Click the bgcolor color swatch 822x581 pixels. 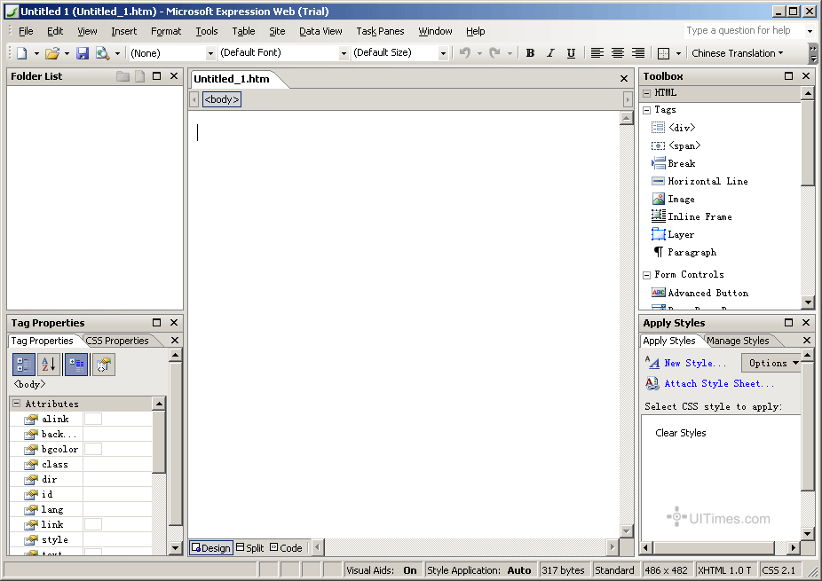(93, 449)
